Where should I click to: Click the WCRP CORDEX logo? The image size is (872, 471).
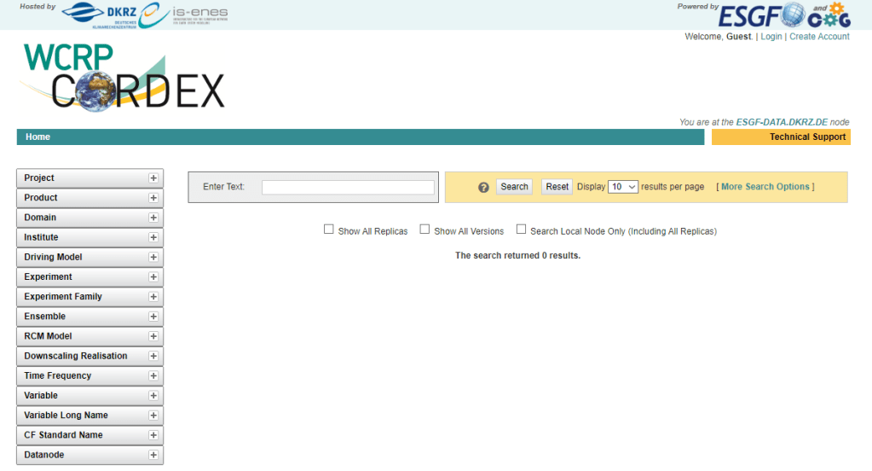[x=123, y=78]
